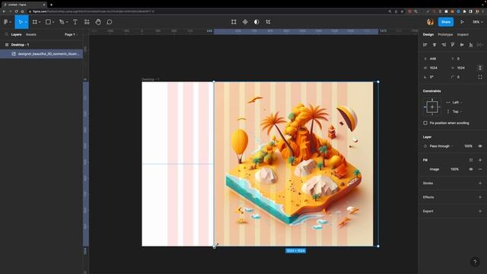Click the Create component icon
This screenshot has height=274, width=487.
(x=245, y=22)
